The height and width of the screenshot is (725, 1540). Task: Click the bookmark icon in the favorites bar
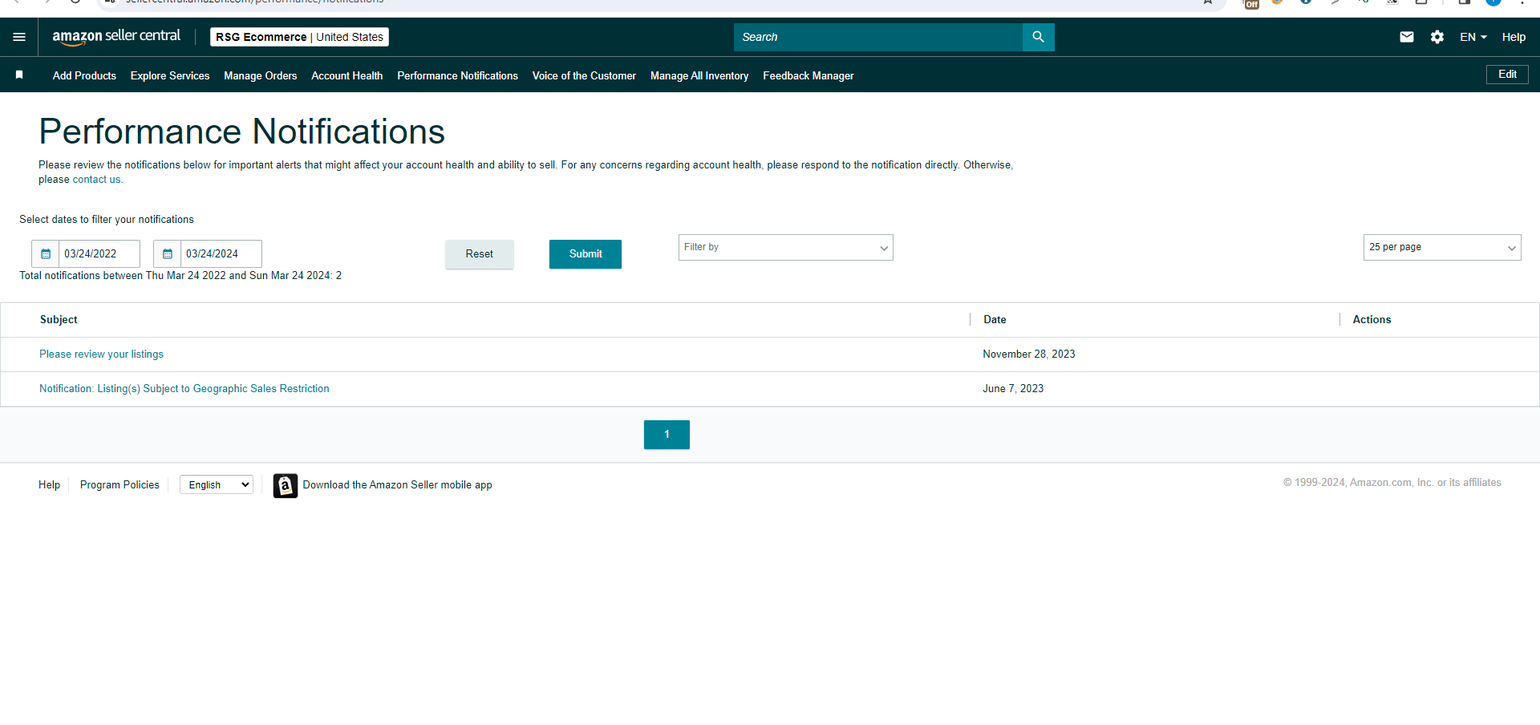point(19,75)
